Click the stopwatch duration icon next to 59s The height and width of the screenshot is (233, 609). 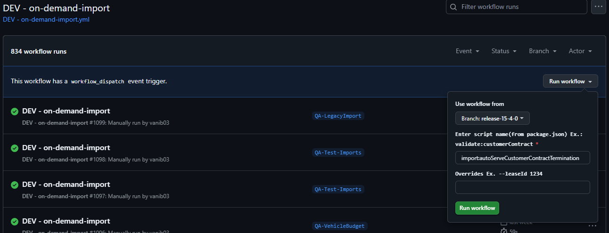pyautogui.click(x=503, y=231)
